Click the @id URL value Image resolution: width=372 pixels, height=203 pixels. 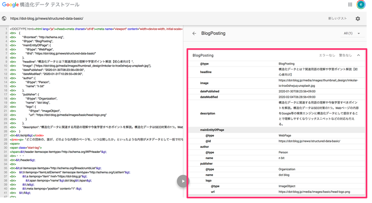pos(310,141)
